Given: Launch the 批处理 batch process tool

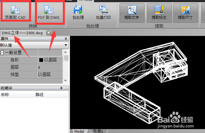Looking at the screenshot, I should 78,13.
